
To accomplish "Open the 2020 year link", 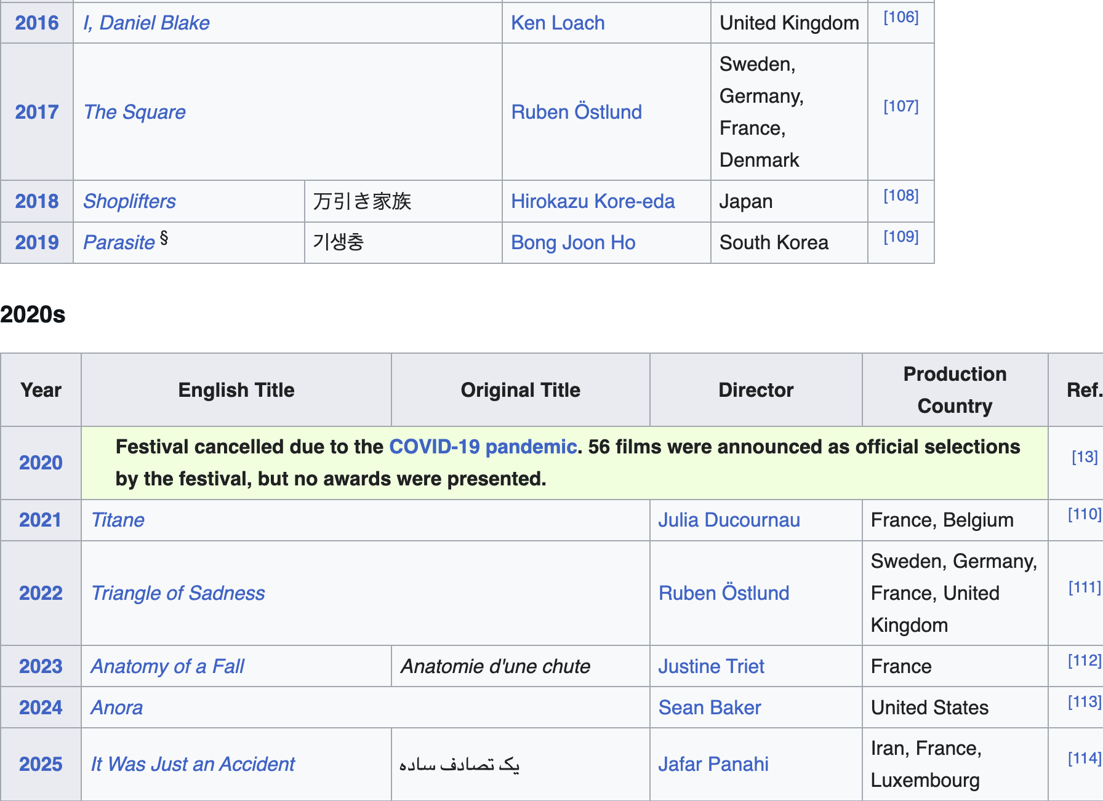I will tap(41, 463).
